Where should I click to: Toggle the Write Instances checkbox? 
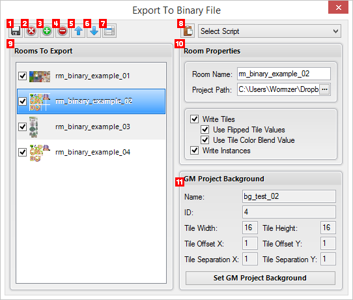[194, 150]
